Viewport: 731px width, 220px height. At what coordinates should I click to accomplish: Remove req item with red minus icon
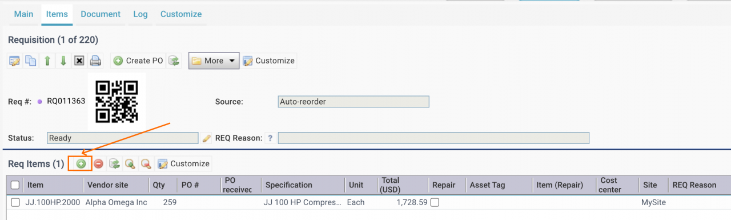tap(98, 164)
